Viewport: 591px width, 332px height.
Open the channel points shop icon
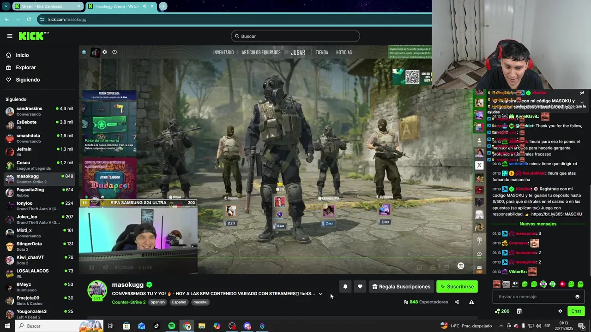click(x=519, y=311)
